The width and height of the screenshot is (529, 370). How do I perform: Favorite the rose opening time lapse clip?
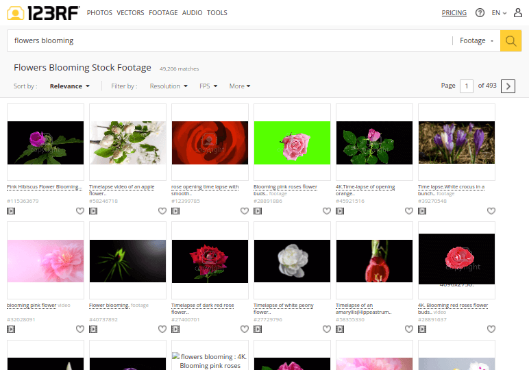[x=244, y=211]
